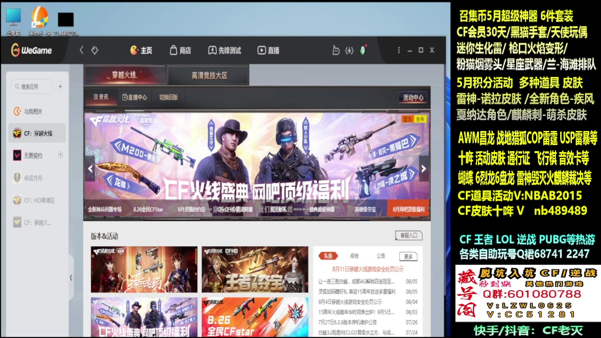Image resolution: width=601 pixels, height=338 pixels.
Task: Click the 搜索应用 search field
Action: click(32, 86)
